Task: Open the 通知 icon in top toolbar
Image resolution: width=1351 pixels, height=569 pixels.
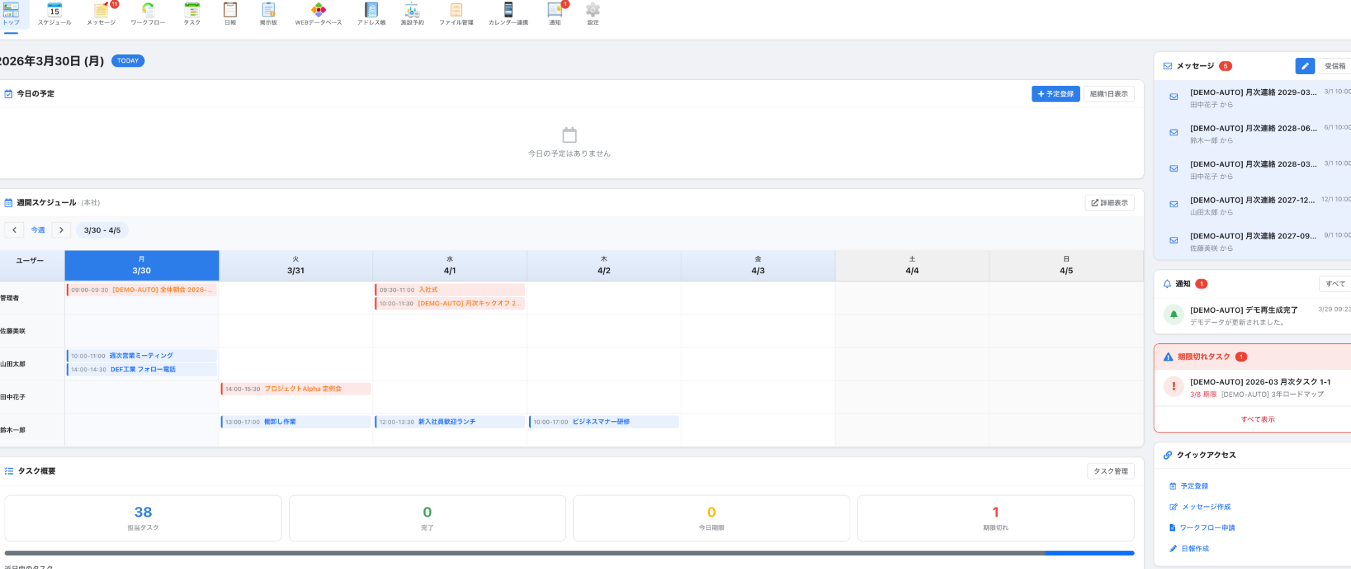Action: click(555, 10)
